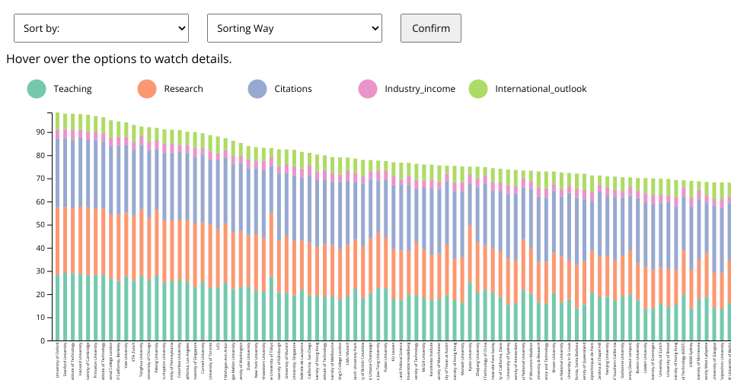Screen dimensions: 731x380
Task: Click the International_outlook legend text label
Action: click(x=541, y=89)
